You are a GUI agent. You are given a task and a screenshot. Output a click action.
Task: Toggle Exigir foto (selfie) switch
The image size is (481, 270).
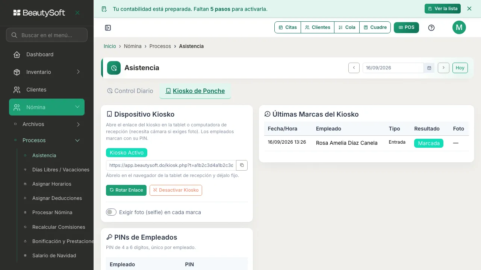pos(111,212)
